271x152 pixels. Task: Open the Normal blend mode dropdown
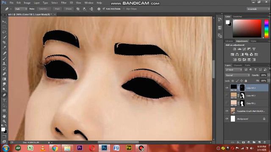[x=238, y=75]
